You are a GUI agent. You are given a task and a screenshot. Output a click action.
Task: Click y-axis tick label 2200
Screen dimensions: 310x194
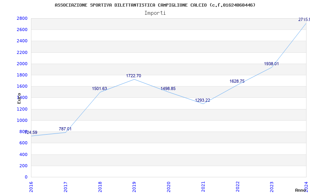coord(22,52)
